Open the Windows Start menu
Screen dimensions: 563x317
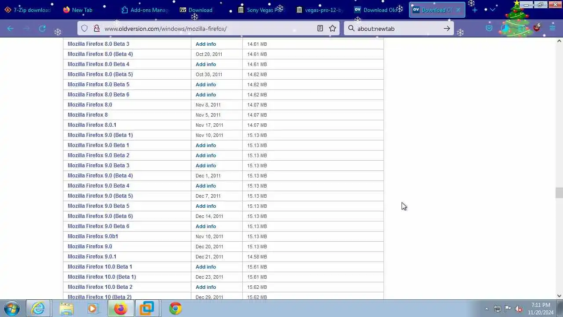click(x=12, y=309)
